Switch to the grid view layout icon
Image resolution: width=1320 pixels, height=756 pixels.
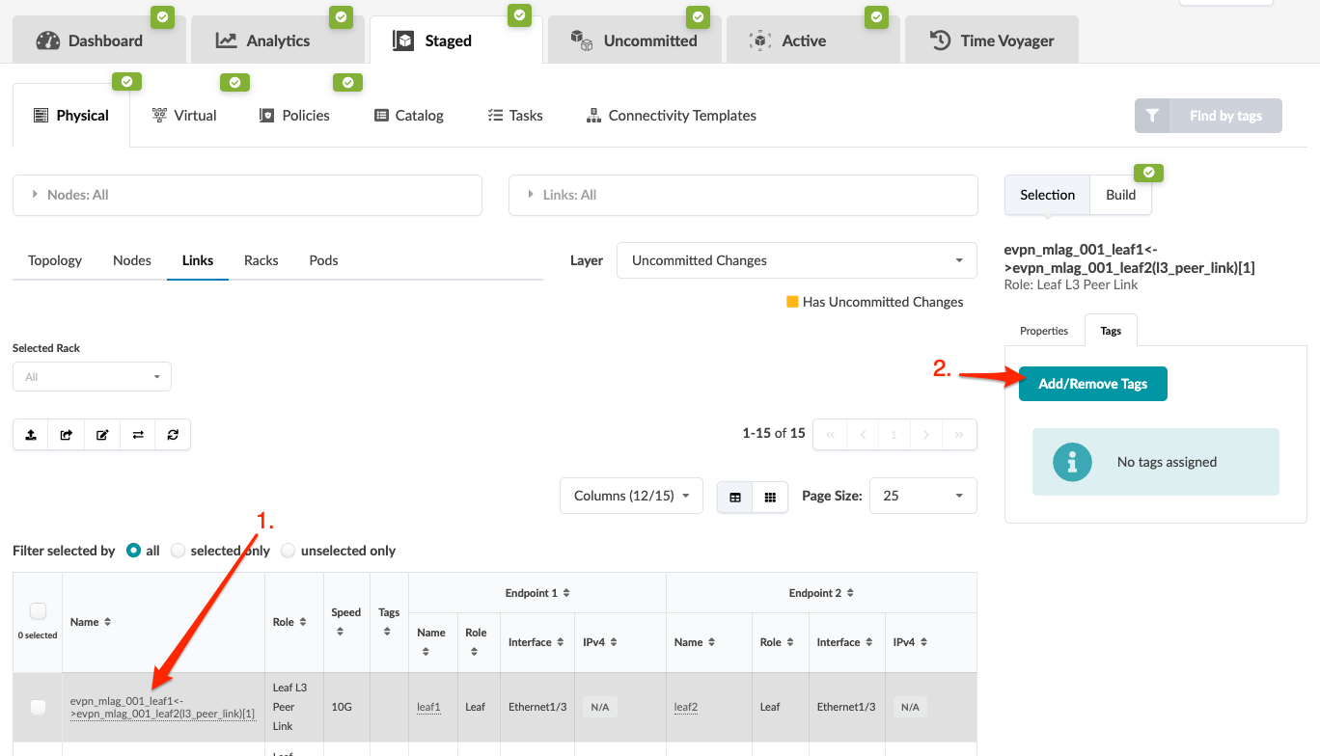point(770,497)
